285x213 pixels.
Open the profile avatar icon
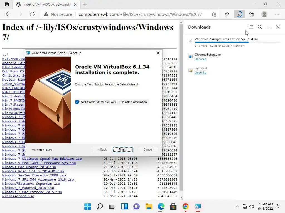click(x=264, y=14)
